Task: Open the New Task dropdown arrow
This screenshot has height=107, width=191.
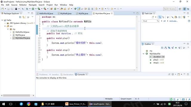Action: pos(156,17)
